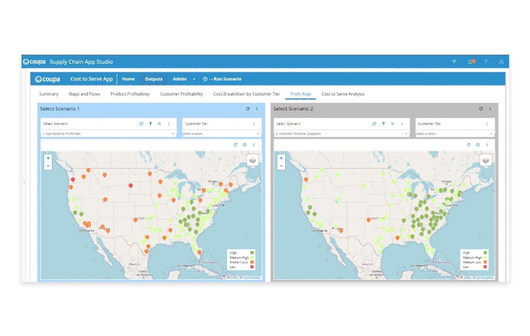Screen dimensions: 530x336
Task: Click the target icon above the Scenario 2 map
Action: [478, 145]
